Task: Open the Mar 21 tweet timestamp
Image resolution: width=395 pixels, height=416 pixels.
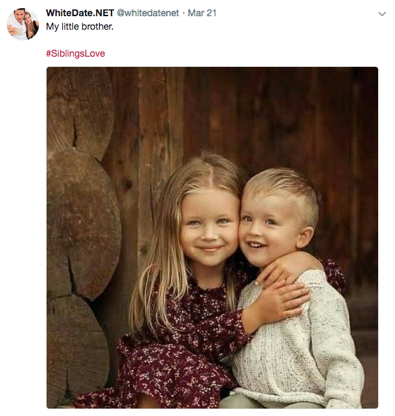Action: pos(202,13)
